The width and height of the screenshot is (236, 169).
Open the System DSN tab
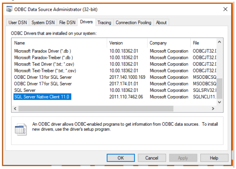point(43,22)
